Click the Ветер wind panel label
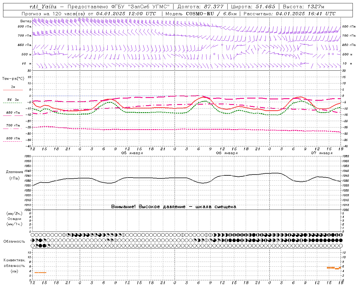357x285 pixels. [26, 21]
